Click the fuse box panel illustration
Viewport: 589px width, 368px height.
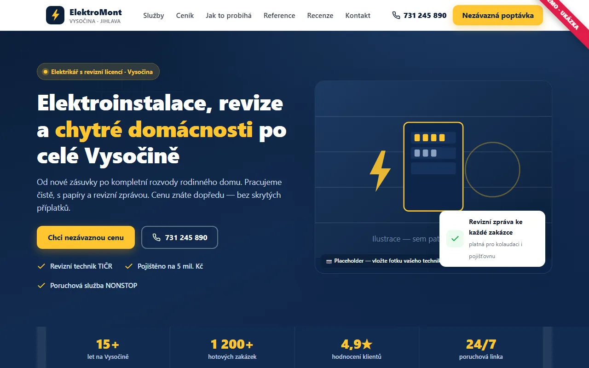[x=433, y=167]
